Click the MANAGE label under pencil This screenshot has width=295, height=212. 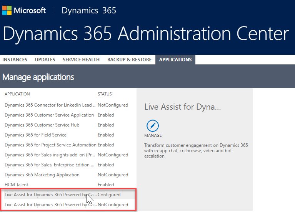(x=153, y=135)
